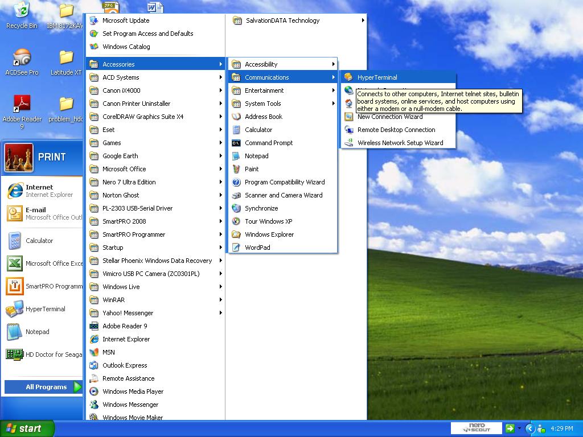Click Set Program Access and Defaults icon
Viewport: 583px width, 437px height.
[94, 34]
